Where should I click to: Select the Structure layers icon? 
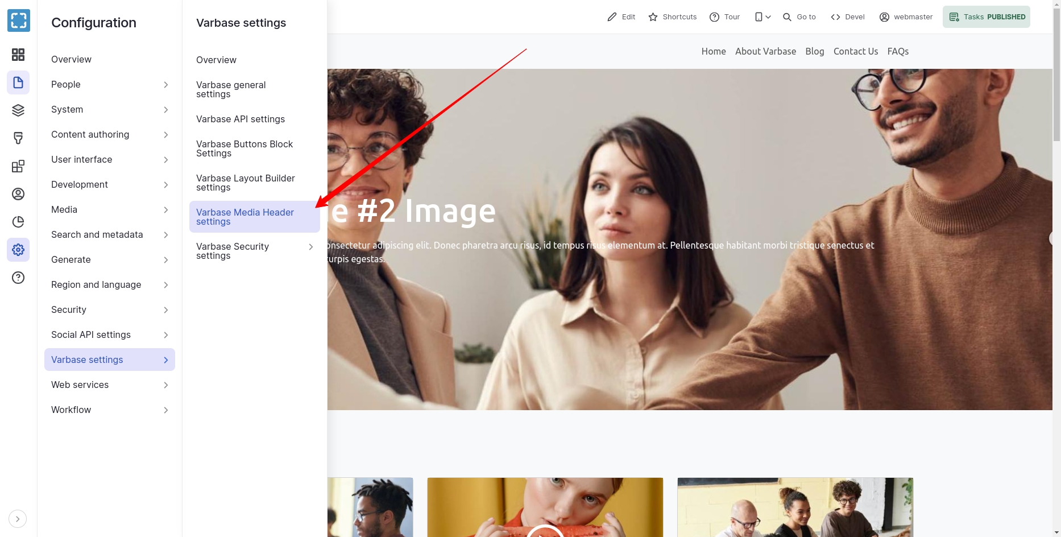click(x=18, y=110)
